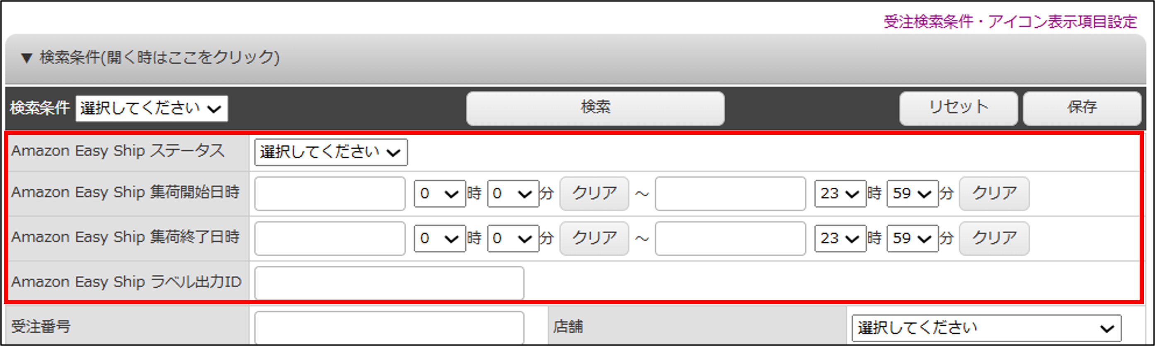Click the 検索 search button
1155x346 pixels.
pyautogui.click(x=595, y=108)
